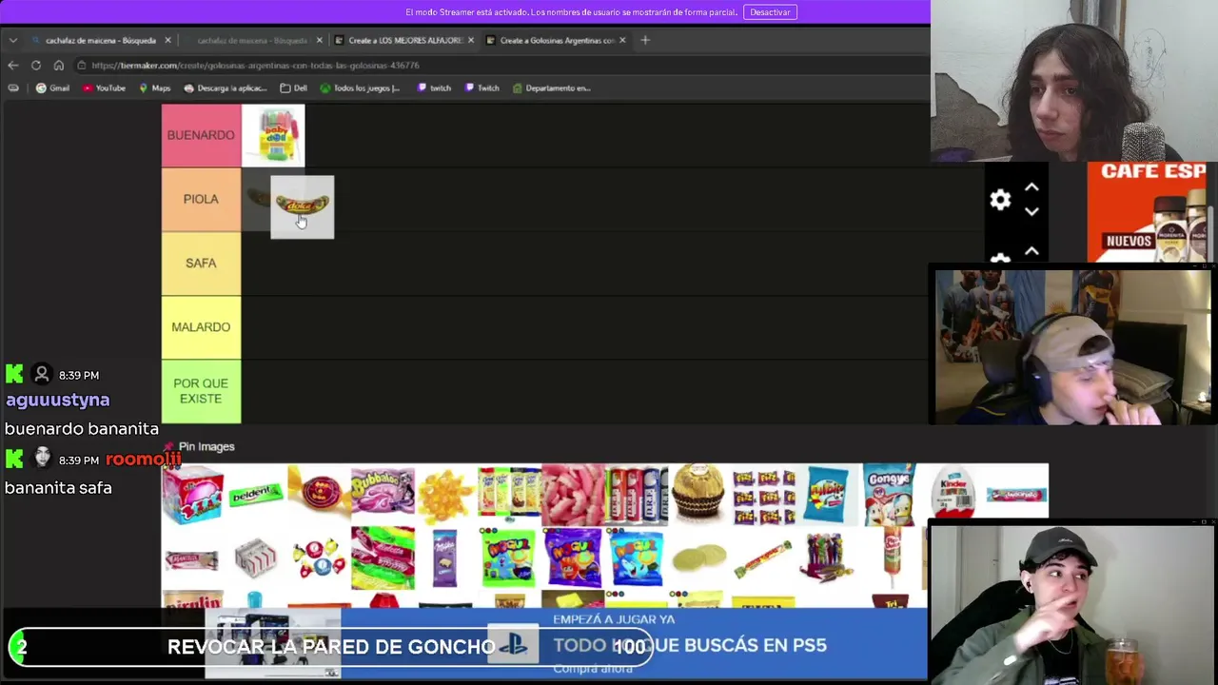1218x685 pixels.
Task: Select the banana candy in PIOLA row
Action: [x=303, y=206]
